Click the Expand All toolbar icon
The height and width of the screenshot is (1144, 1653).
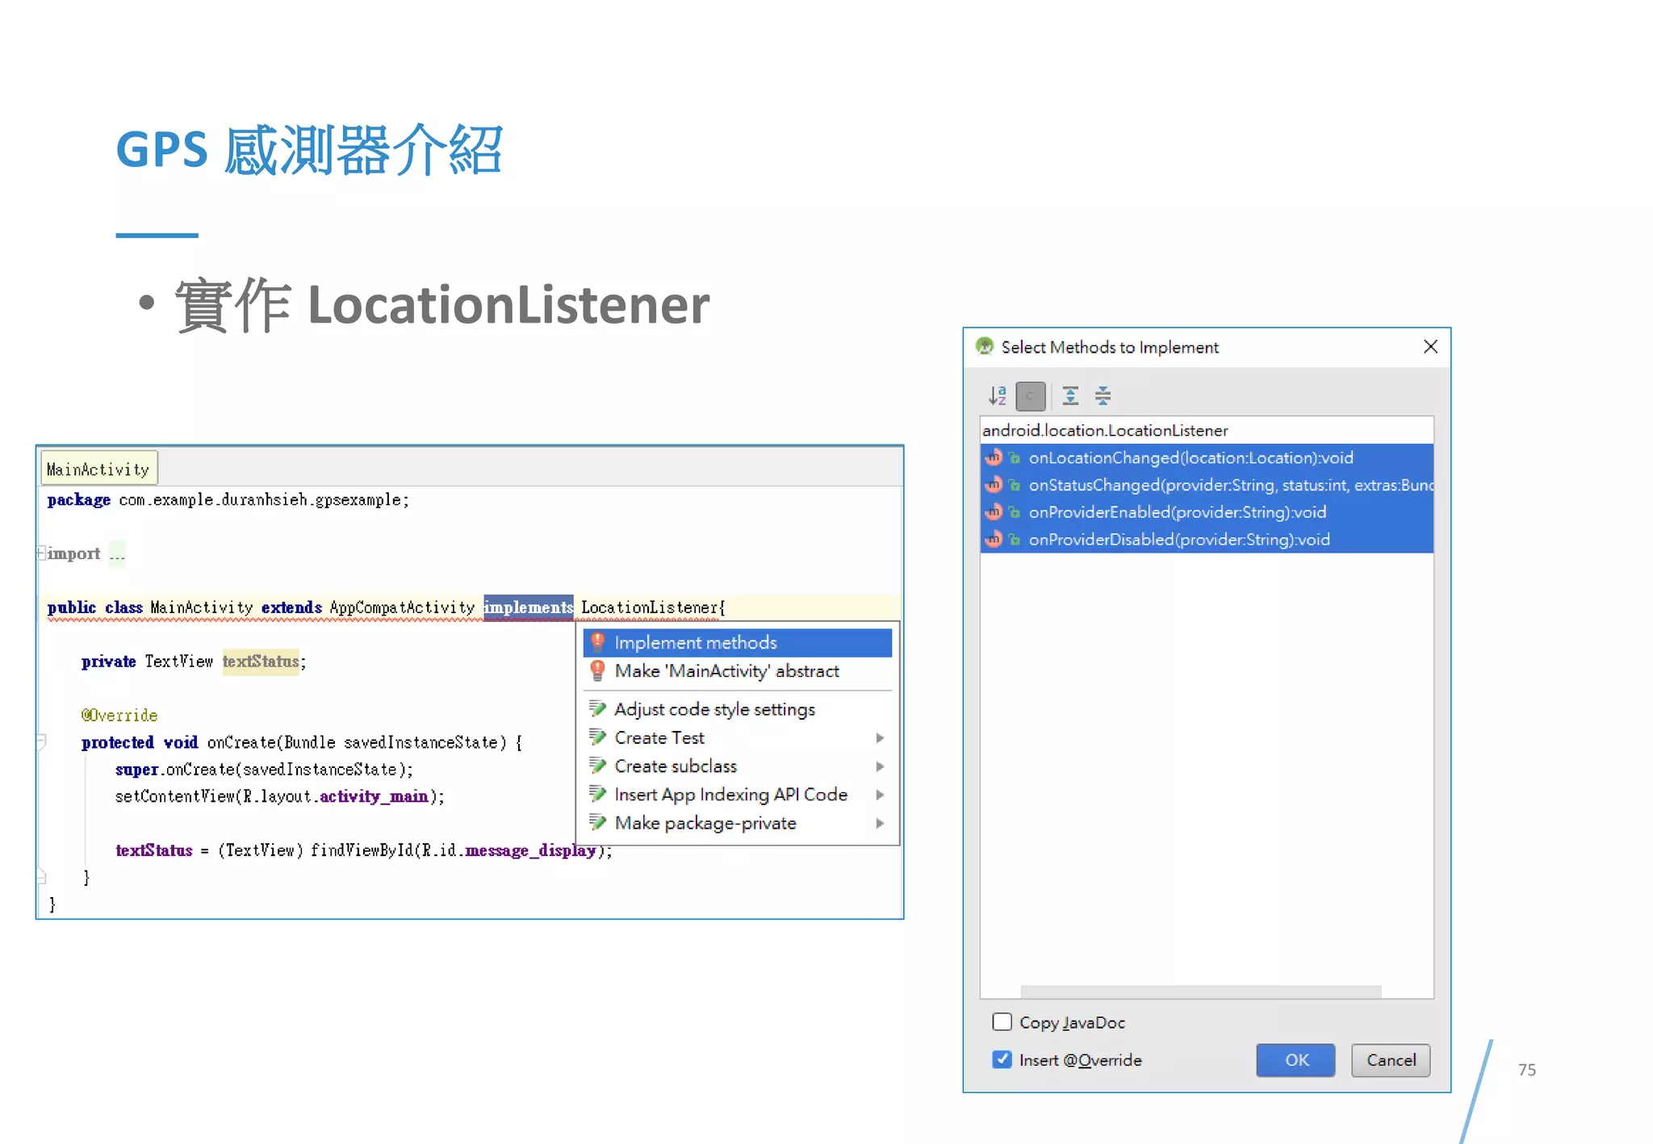(x=1070, y=395)
